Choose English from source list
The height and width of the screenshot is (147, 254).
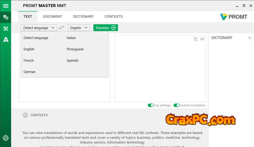click(x=29, y=49)
